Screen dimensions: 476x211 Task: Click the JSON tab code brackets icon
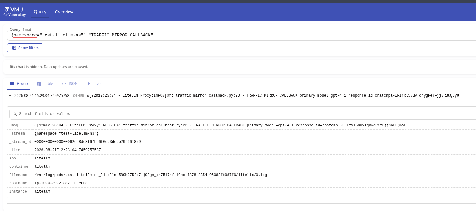pyautogui.click(x=64, y=84)
